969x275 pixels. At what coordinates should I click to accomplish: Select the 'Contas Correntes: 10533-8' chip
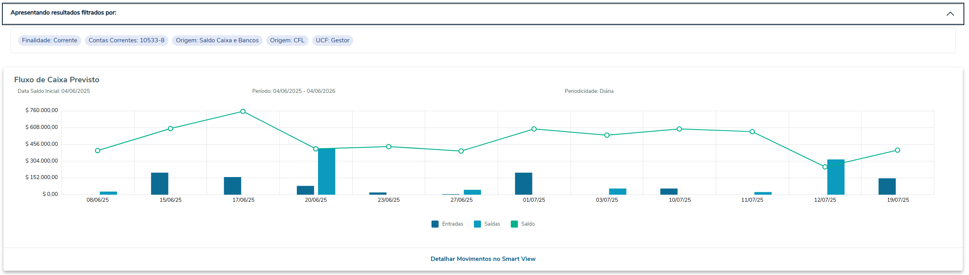pyautogui.click(x=126, y=40)
